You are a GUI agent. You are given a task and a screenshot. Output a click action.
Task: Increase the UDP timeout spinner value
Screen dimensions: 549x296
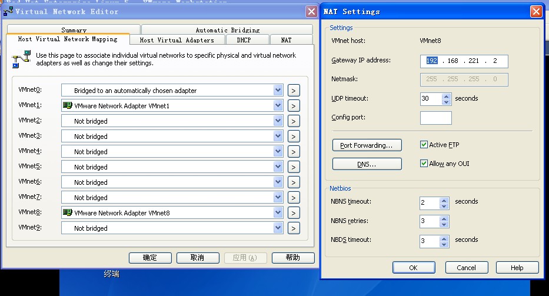click(x=445, y=96)
